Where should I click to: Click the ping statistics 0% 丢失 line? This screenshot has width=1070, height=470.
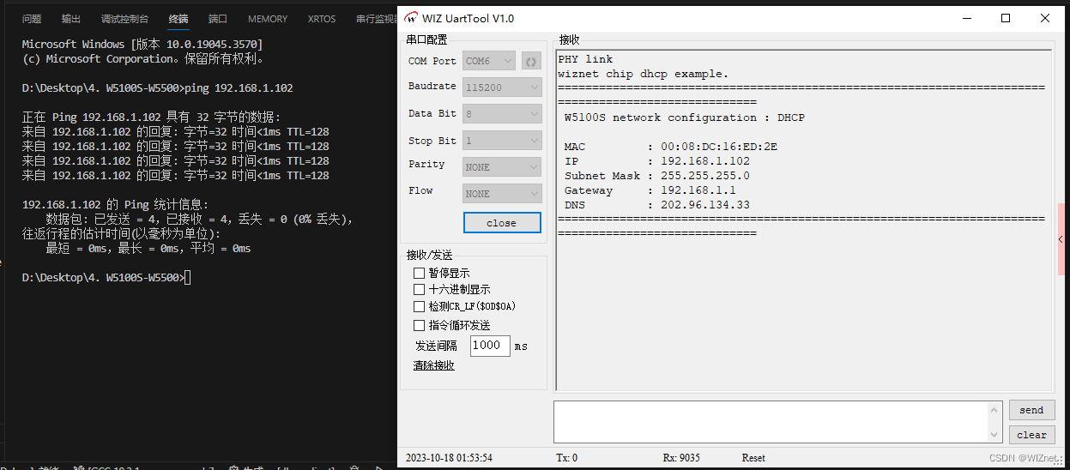click(x=199, y=220)
